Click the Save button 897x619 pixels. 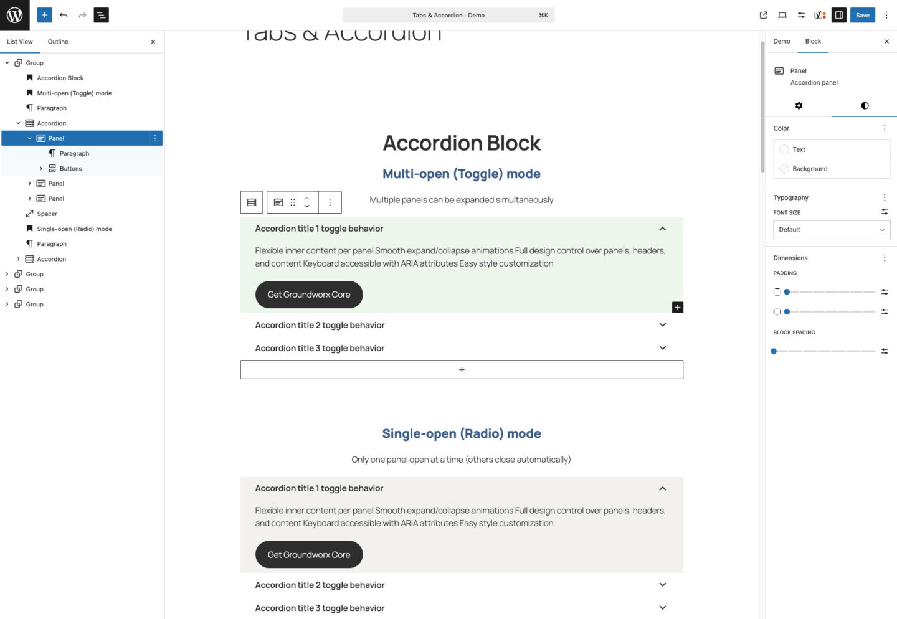[862, 15]
